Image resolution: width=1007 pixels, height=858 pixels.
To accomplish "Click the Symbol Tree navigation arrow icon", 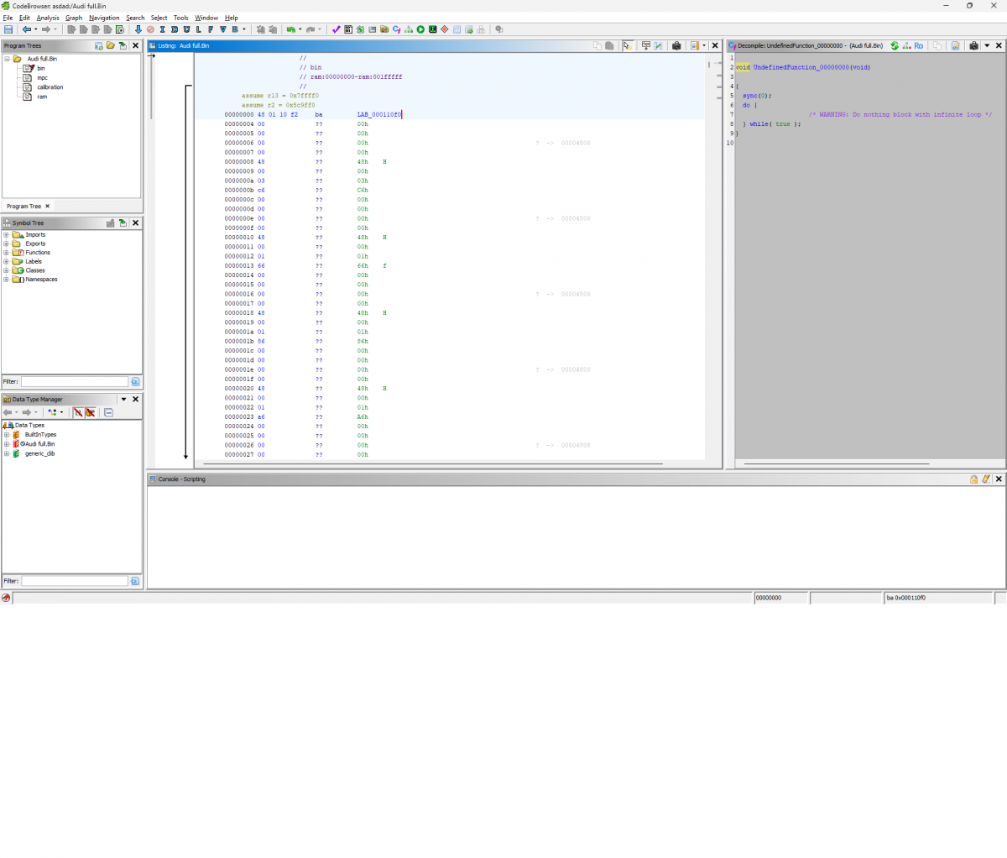I will [x=123, y=222].
